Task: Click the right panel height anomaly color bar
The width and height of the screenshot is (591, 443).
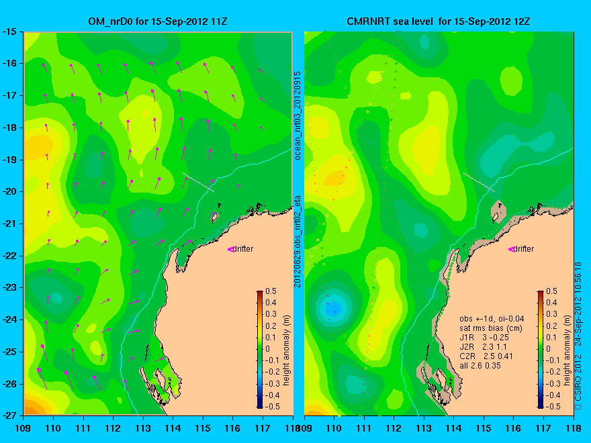Action: click(x=541, y=350)
